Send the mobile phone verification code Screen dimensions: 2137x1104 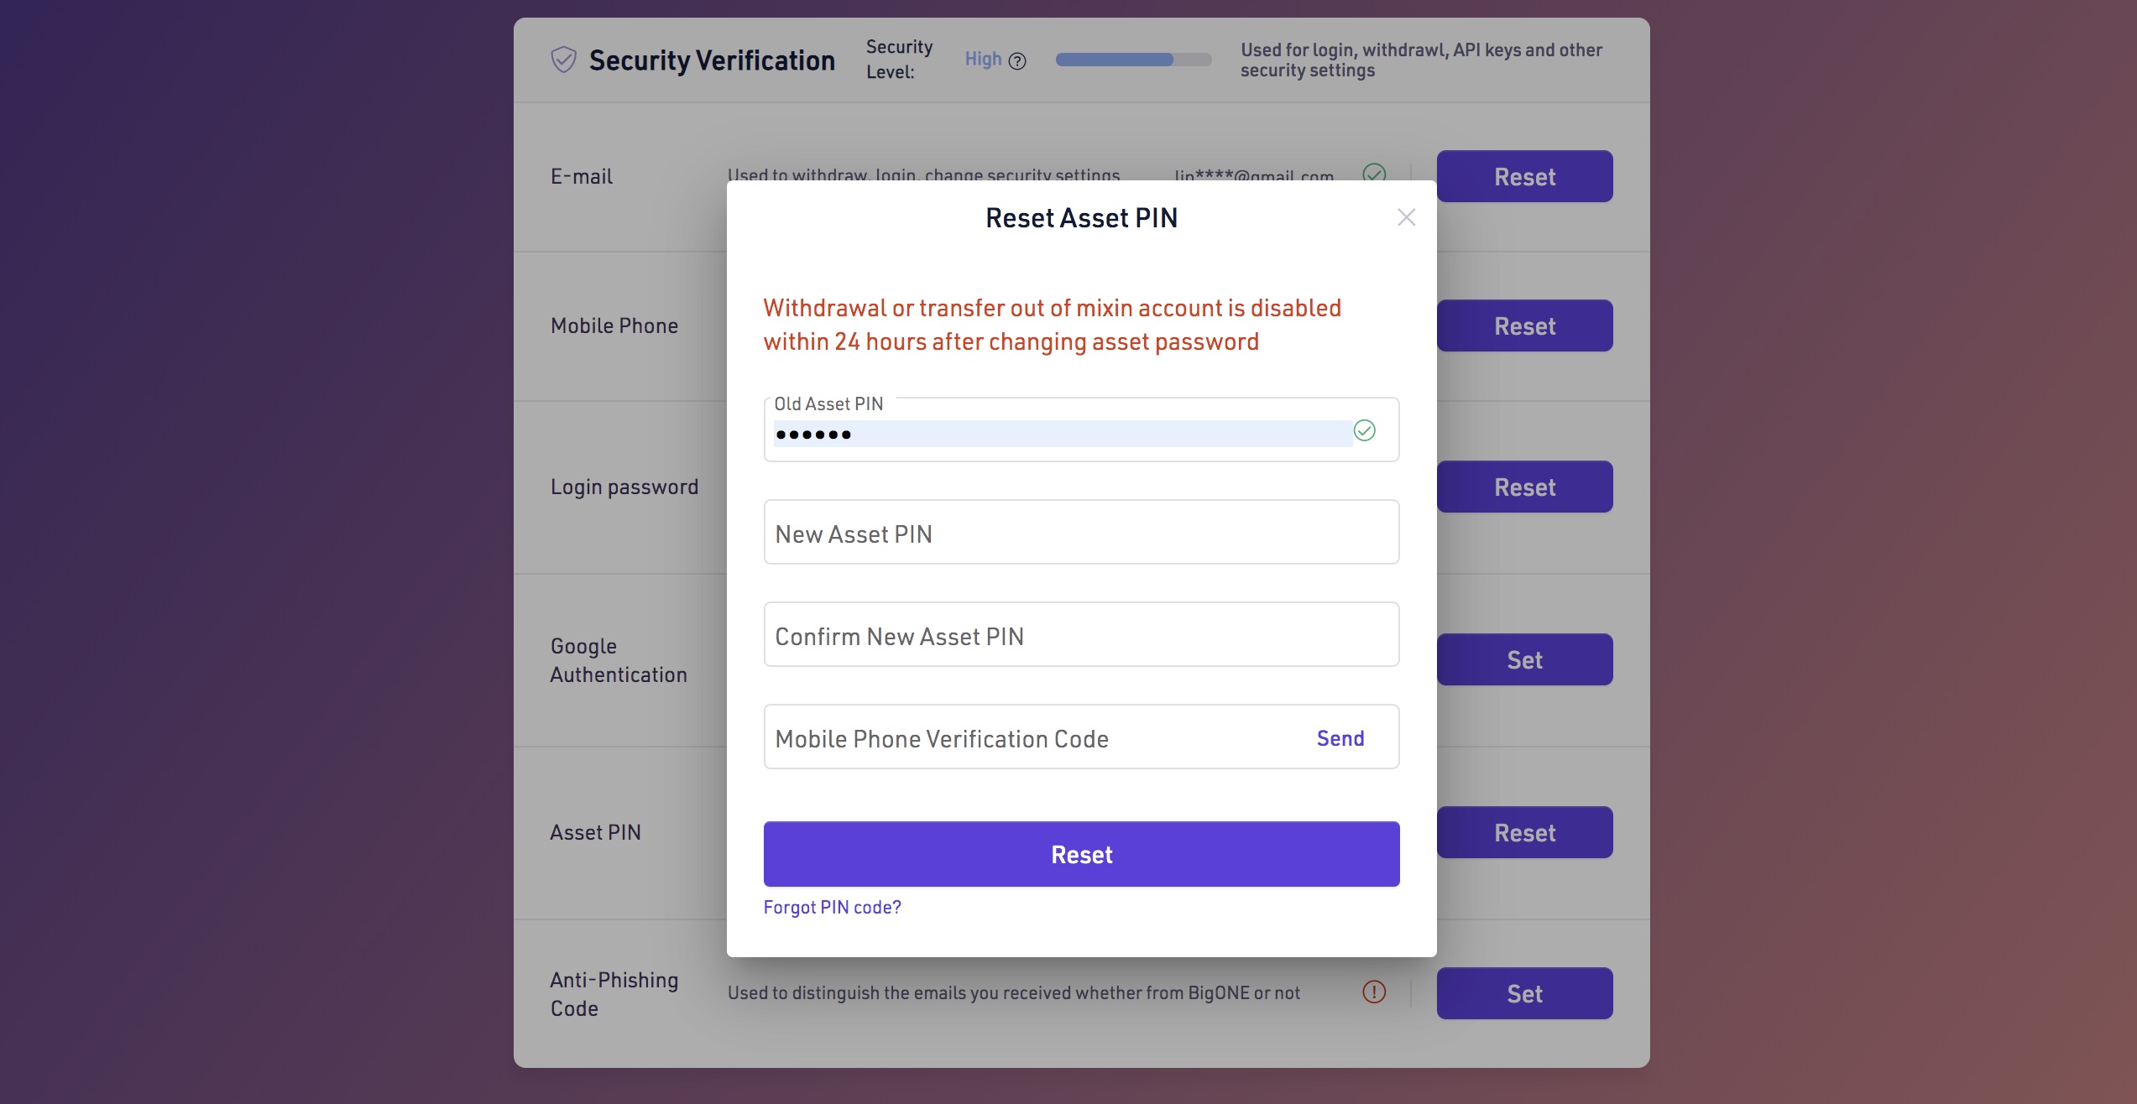(x=1340, y=737)
